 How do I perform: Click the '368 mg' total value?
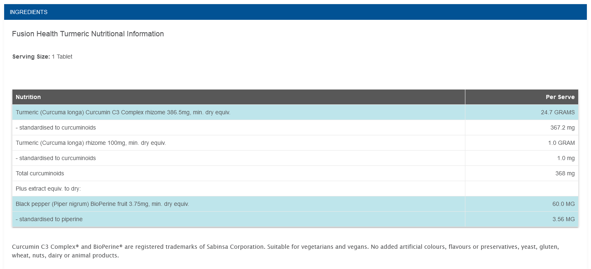click(x=565, y=173)
